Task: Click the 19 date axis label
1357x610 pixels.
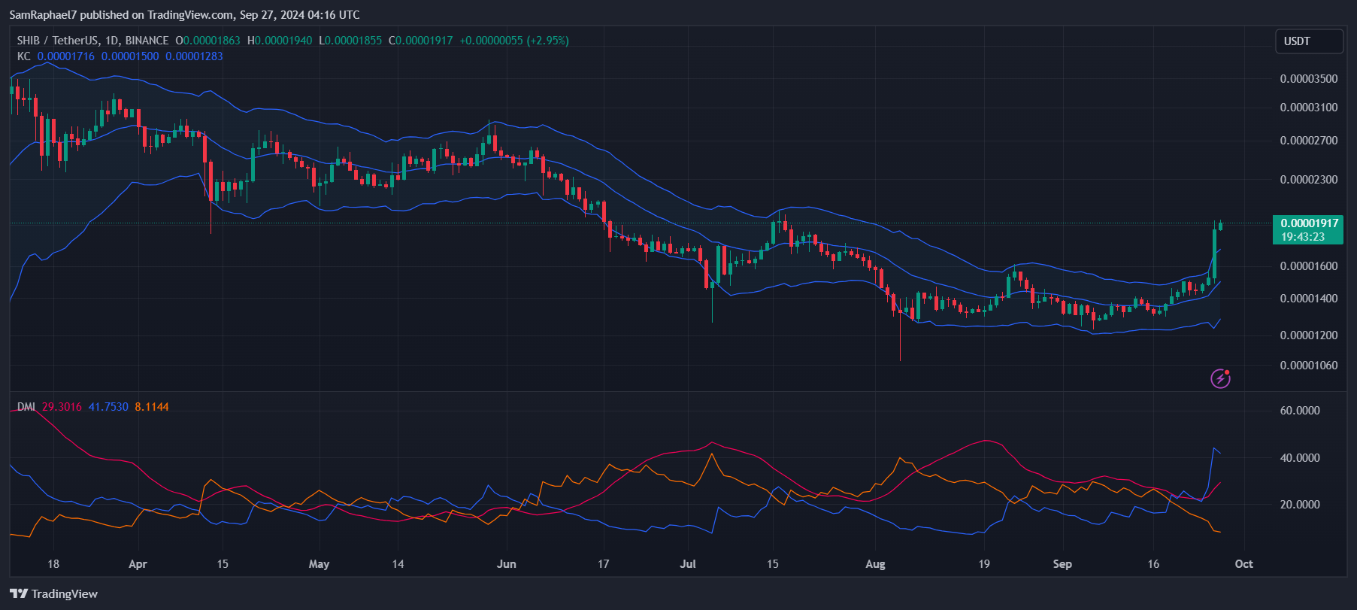Action: [x=984, y=564]
